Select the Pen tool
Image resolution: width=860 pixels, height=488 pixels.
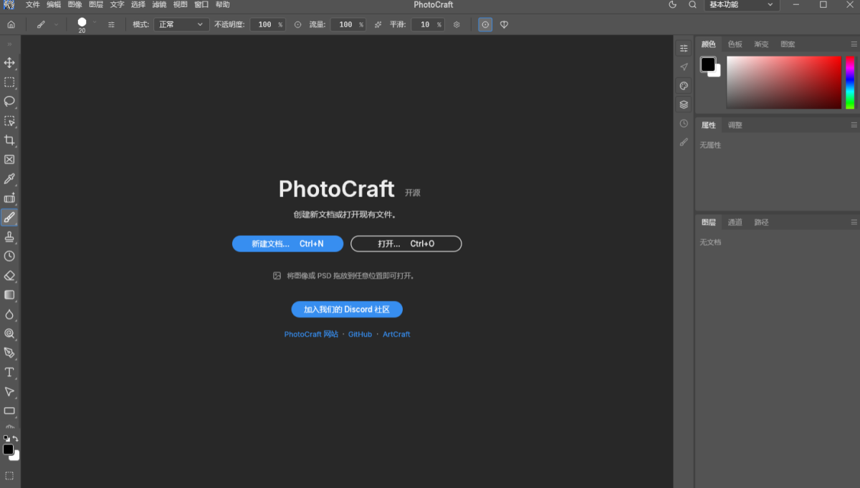9,353
